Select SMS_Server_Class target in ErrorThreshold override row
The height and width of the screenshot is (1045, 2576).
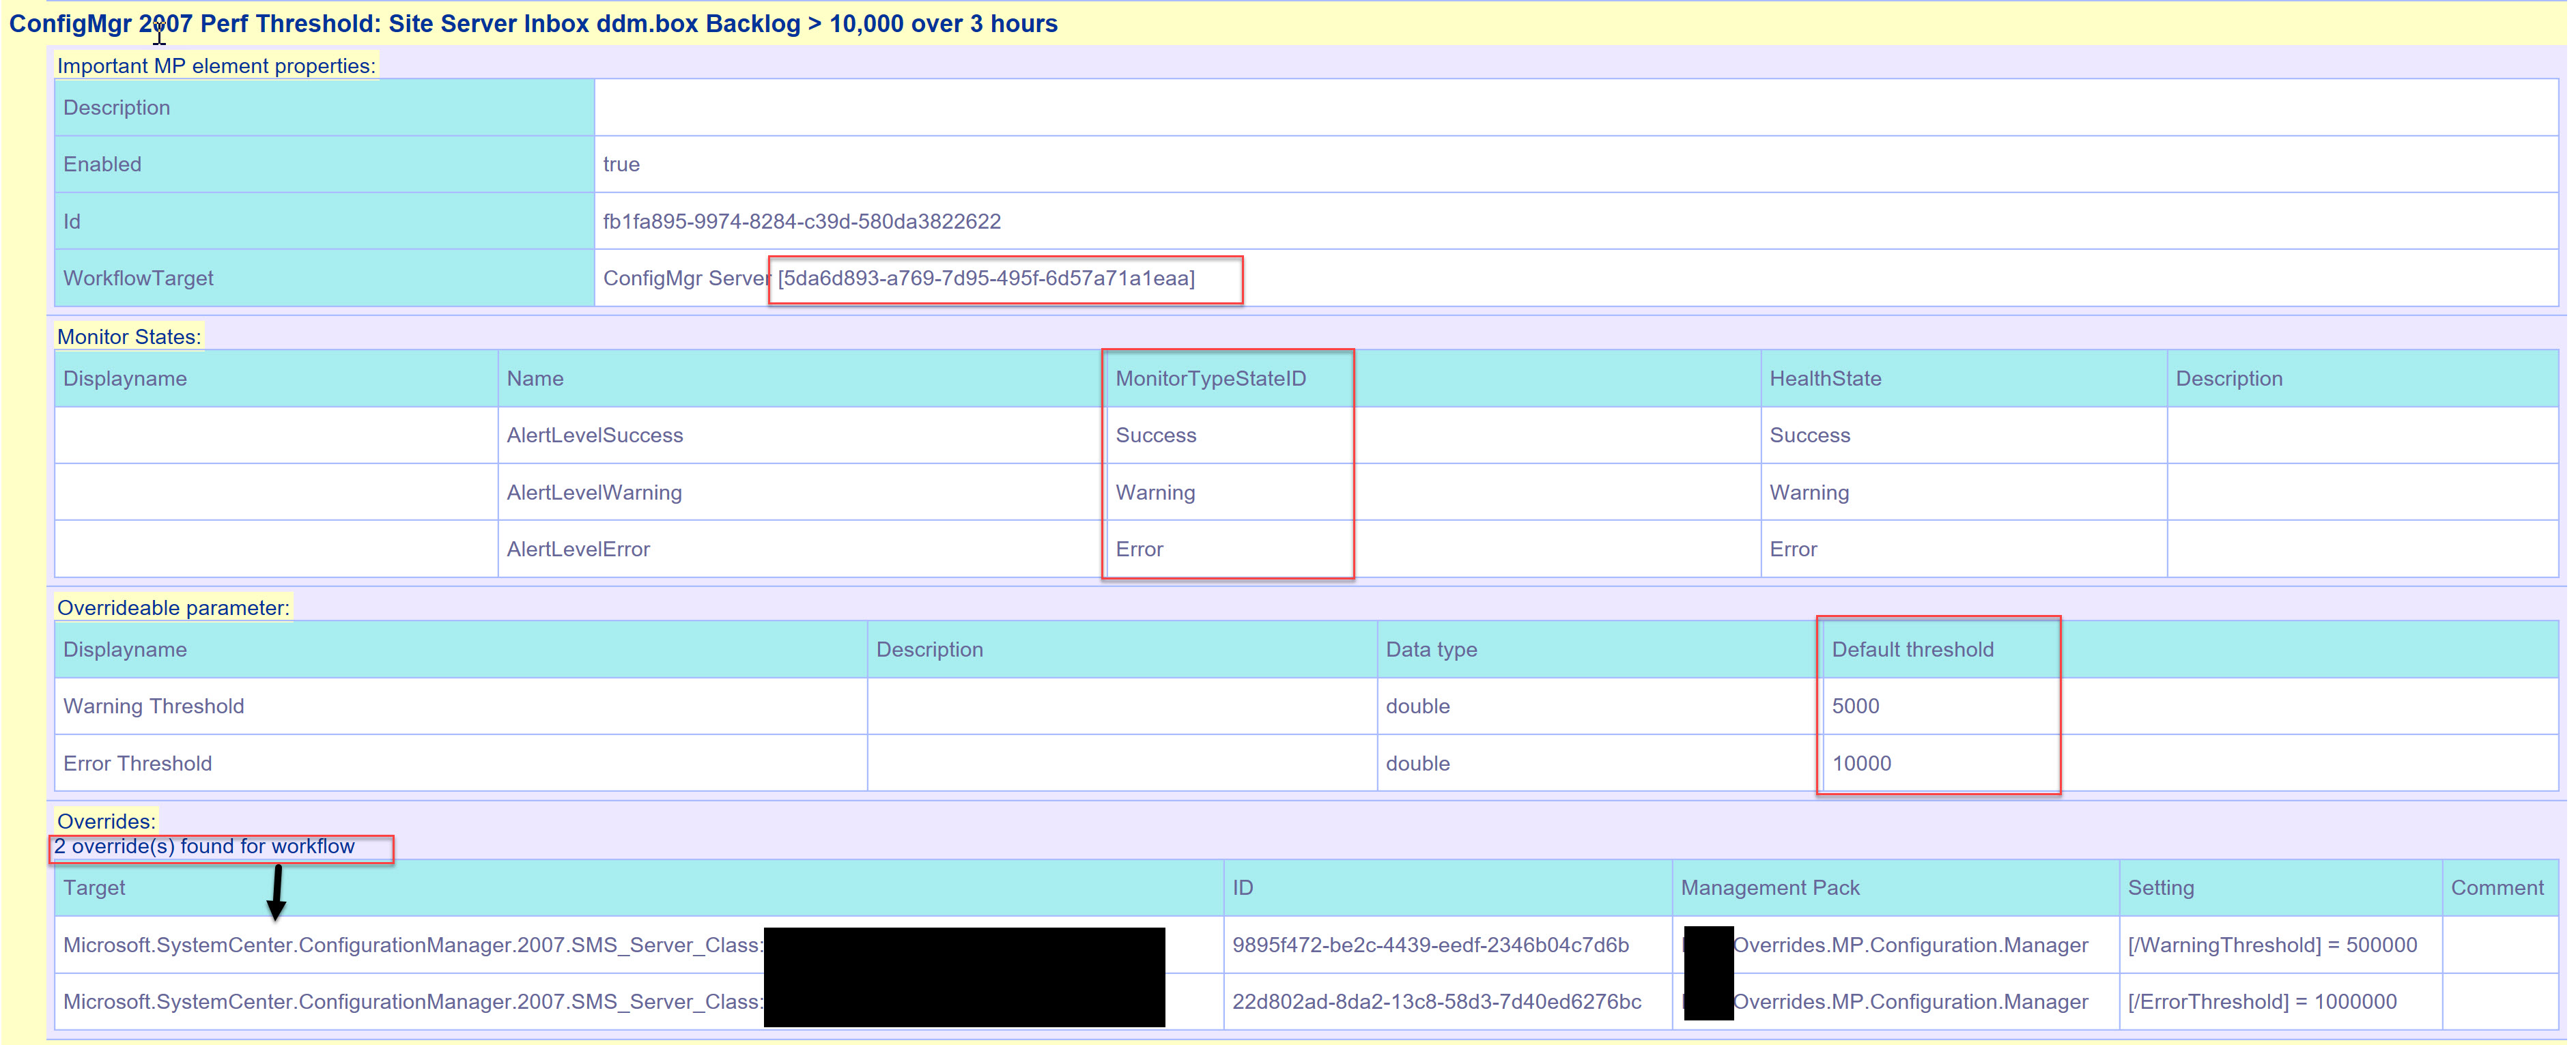[x=413, y=1002]
